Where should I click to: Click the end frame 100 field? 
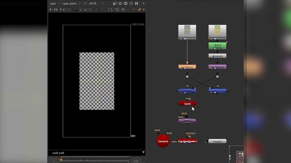[x=136, y=161]
